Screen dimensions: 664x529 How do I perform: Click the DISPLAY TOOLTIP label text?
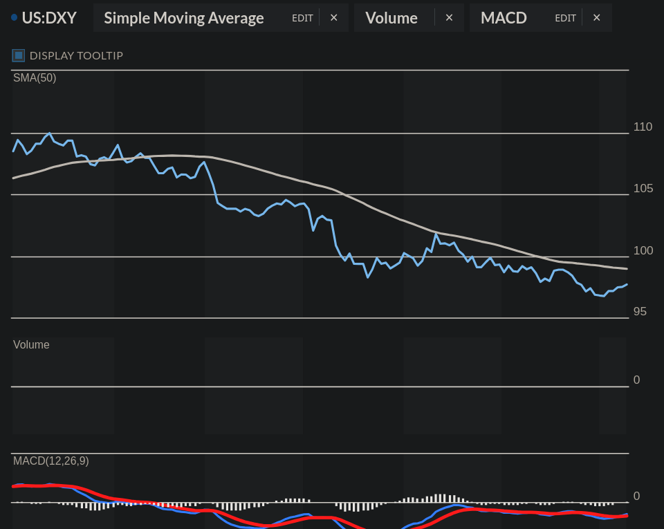pyautogui.click(x=76, y=56)
